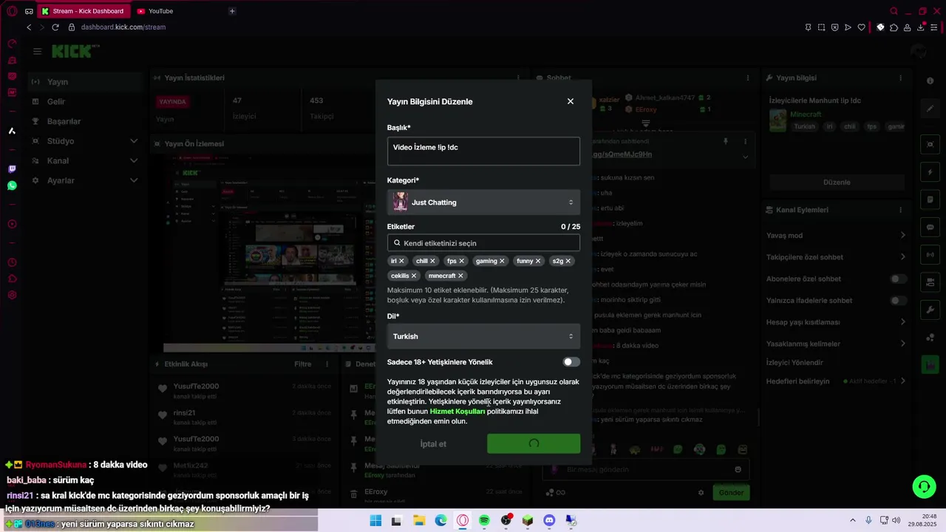The height and width of the screenshot is (532, 946).
Task: Click the browser heart bookmark icon
Action: pyautogui.click(x=861, y=27)
